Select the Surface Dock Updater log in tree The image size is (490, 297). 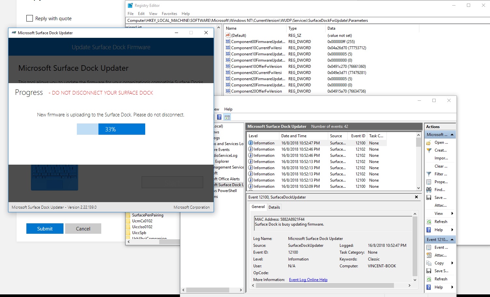click(x=228, y=185)
